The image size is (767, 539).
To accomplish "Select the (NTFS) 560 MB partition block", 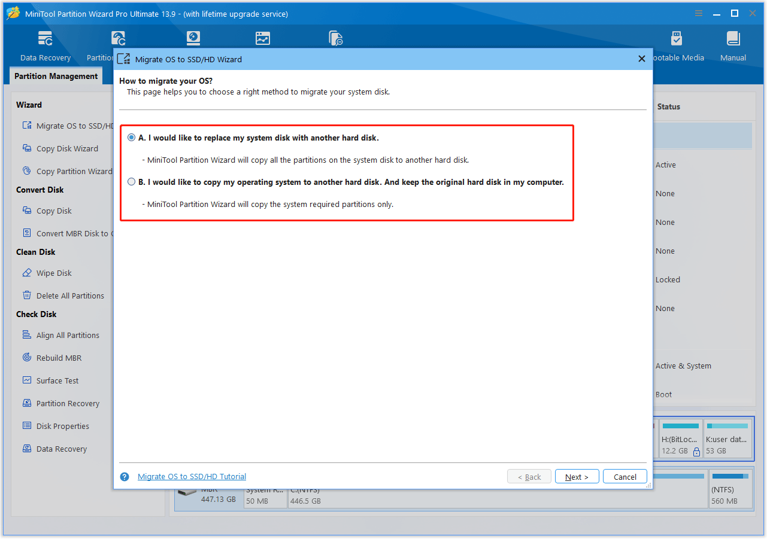I will click(730, 488).
